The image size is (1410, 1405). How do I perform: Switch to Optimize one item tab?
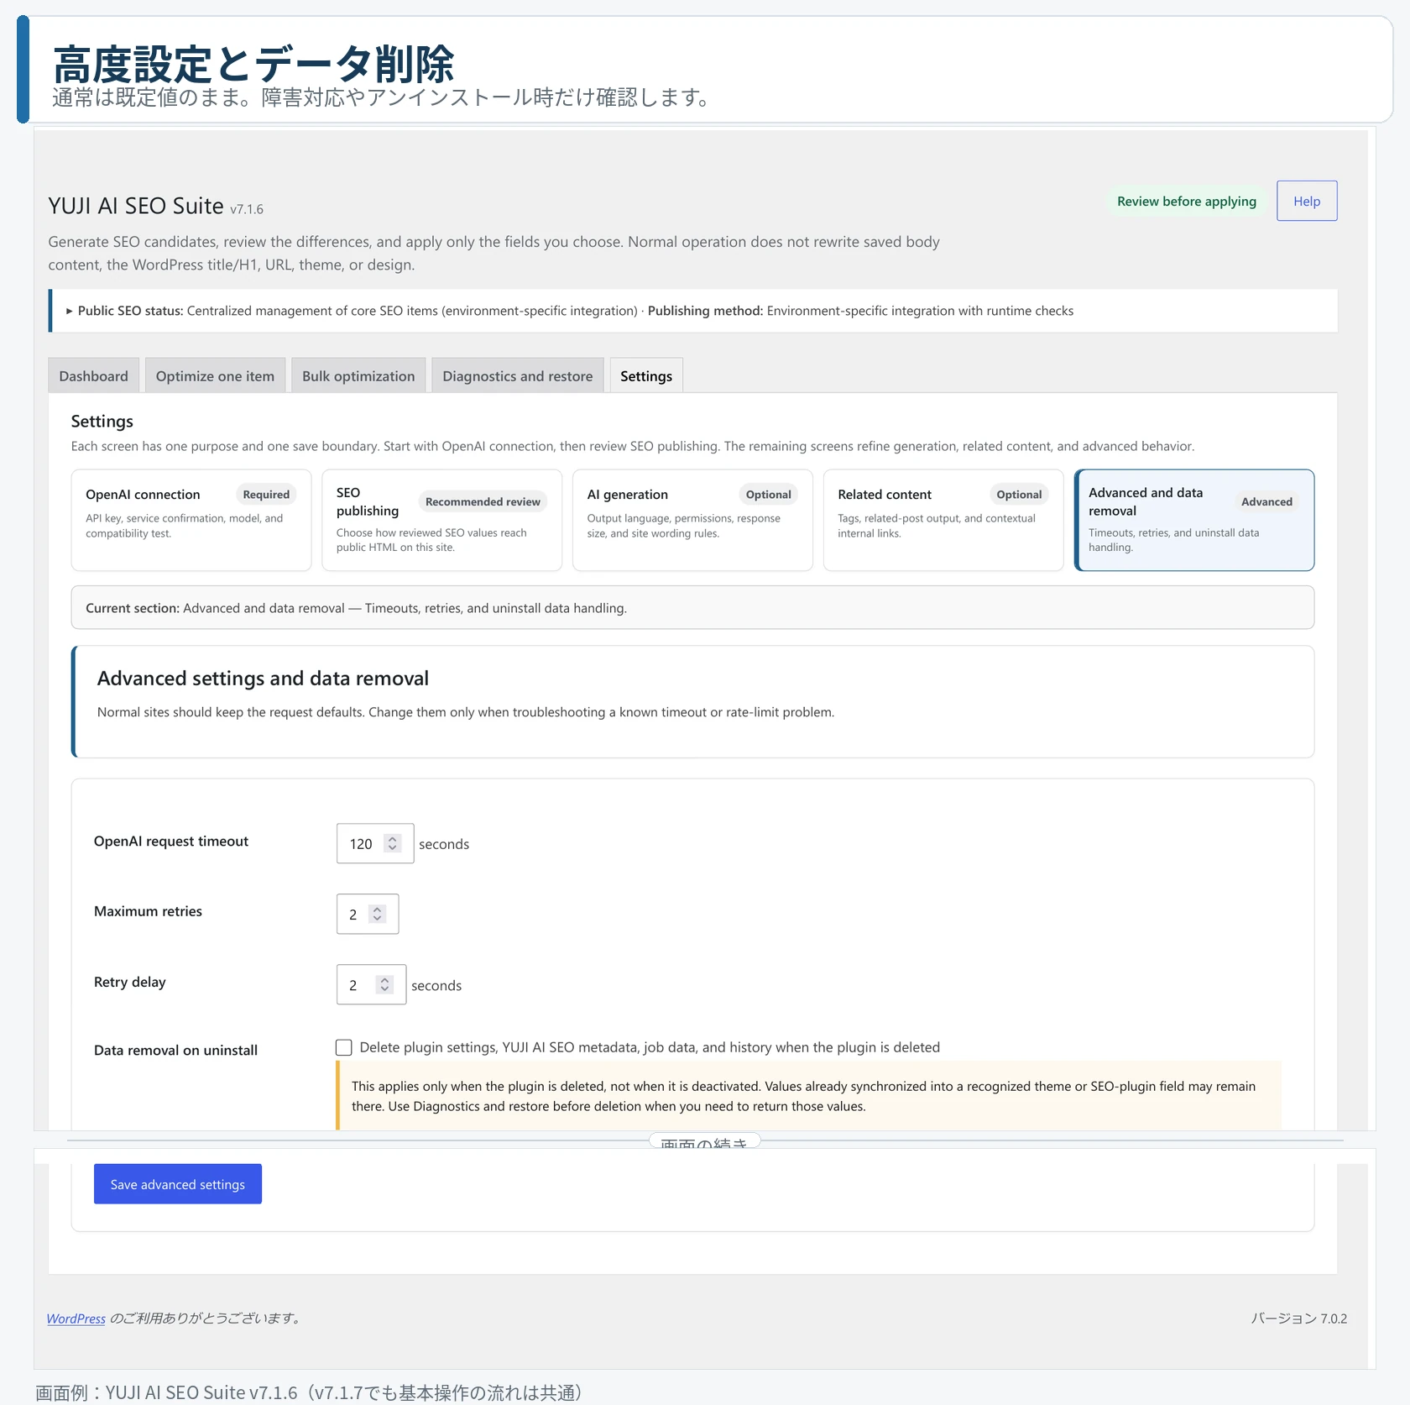215,375
